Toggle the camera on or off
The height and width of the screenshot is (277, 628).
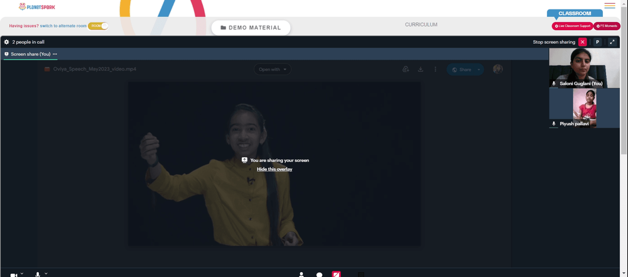click(14, 275)
